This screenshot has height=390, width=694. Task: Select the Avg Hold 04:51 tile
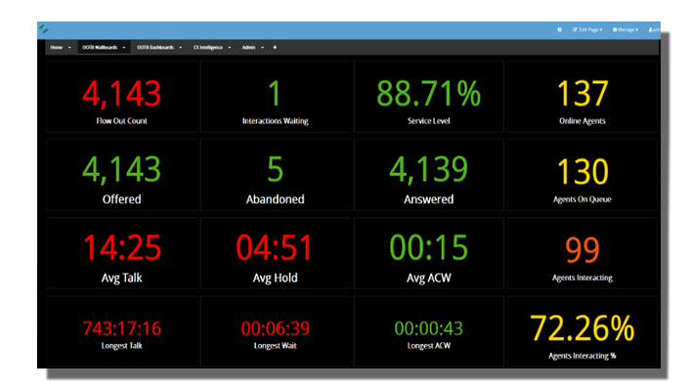(x=275, y=253)
